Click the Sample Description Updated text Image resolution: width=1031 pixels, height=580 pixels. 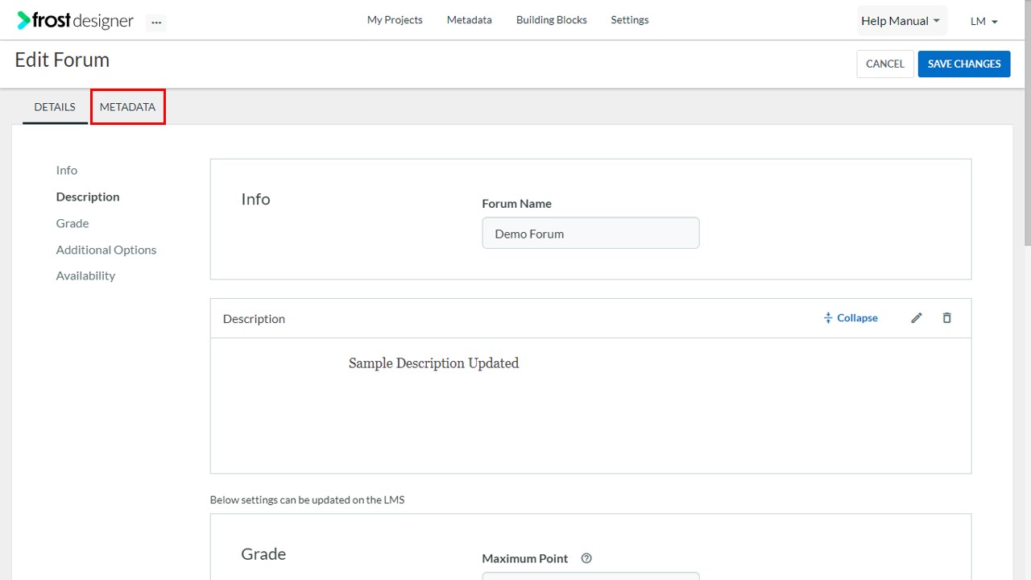tap(433, 363)
